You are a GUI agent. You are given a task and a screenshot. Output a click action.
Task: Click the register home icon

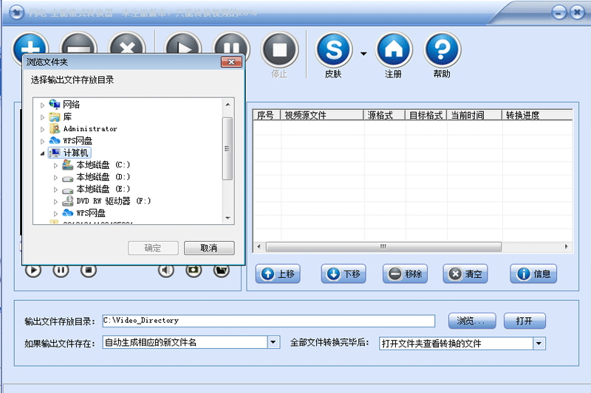pyautogui.click(x=394, y=50)
